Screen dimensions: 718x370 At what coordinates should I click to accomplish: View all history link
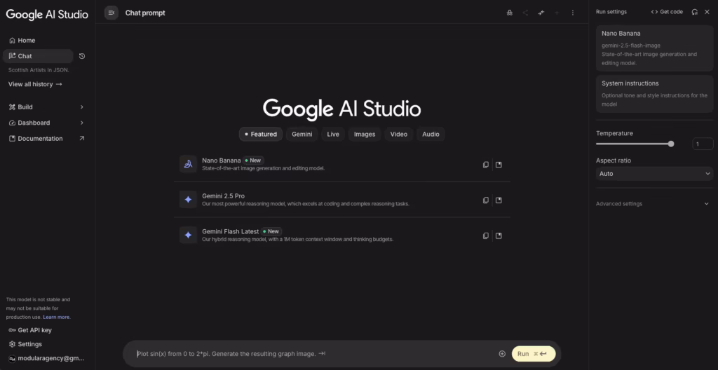[x=35, y=84]
